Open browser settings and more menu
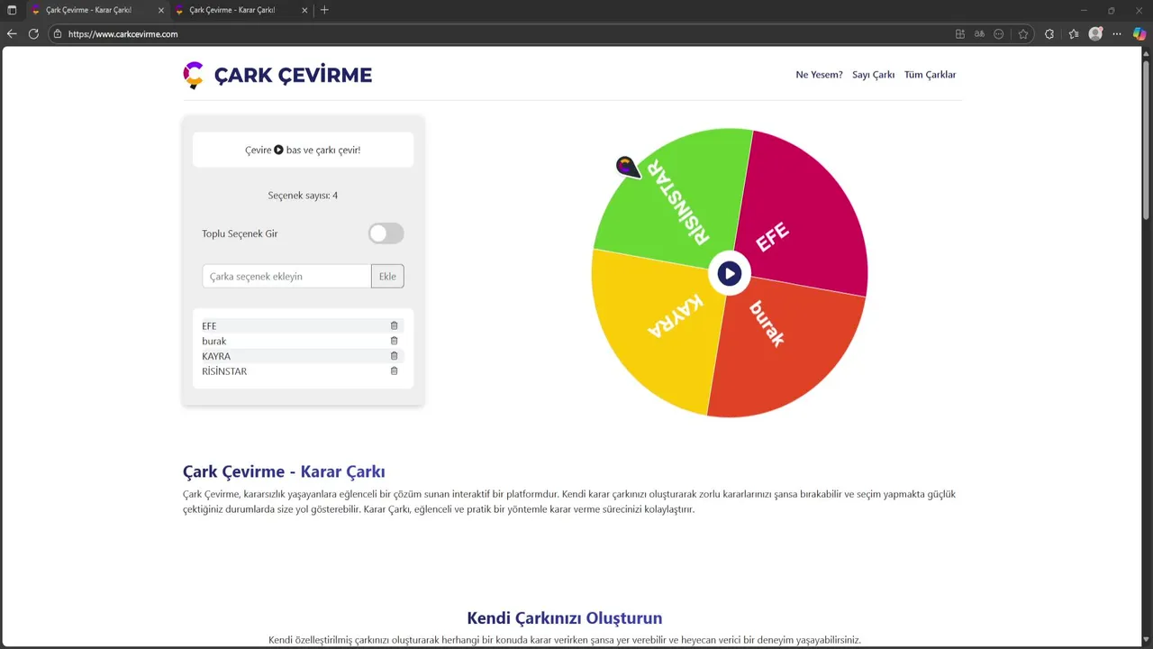This screenshot has height=649, width=1153. coord(1117,34)
